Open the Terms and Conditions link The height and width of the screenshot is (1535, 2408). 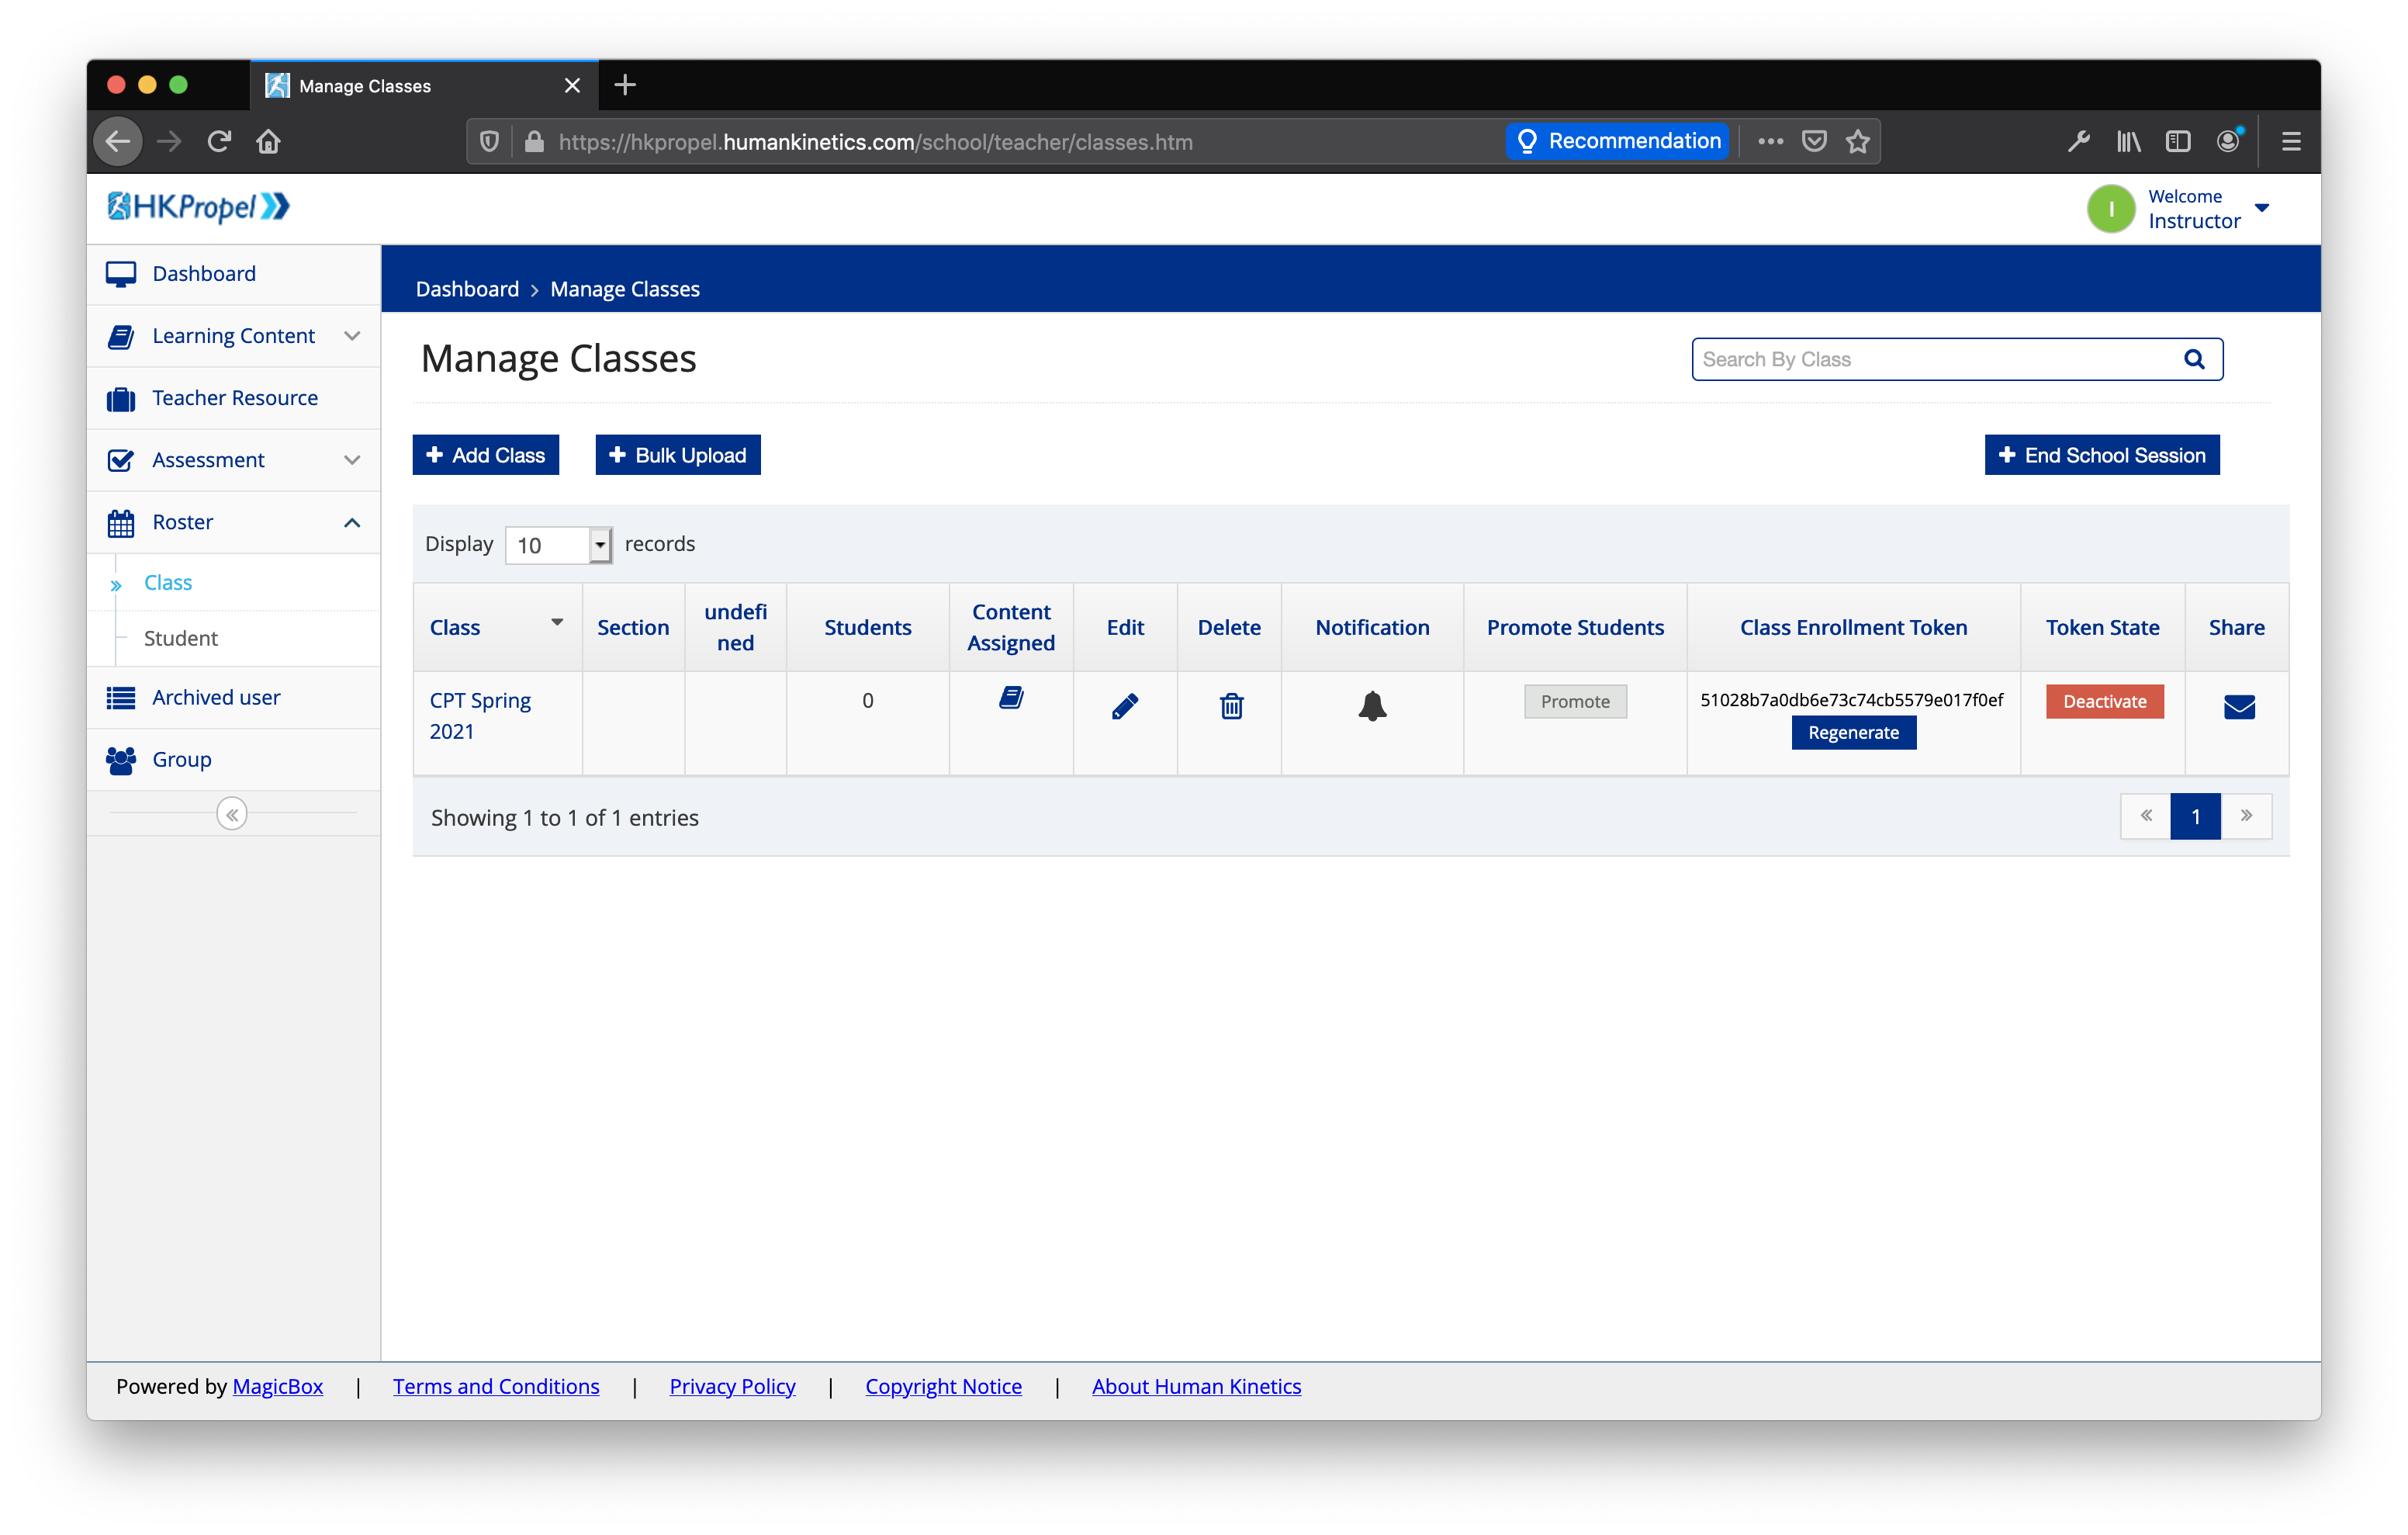[x=496, y=1386]
